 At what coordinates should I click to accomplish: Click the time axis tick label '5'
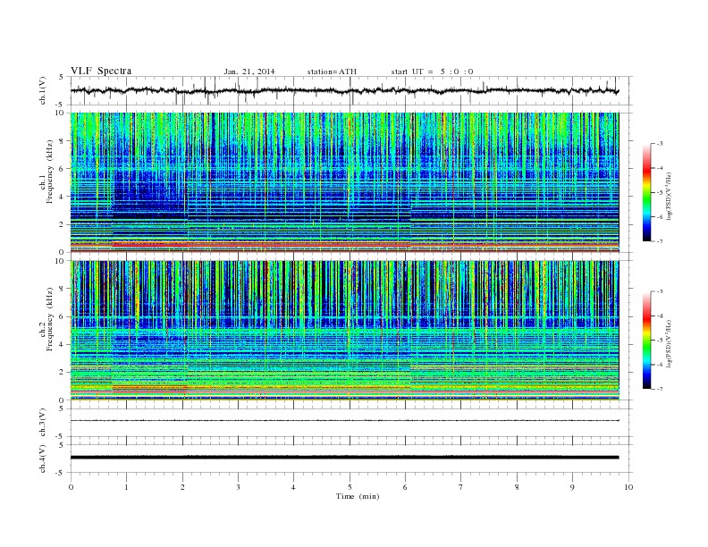pos(350,487)
